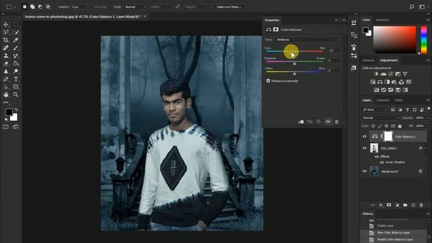
Task: Collapse effects of DSC_0065 1 layer
Action: tap(426, 148)
